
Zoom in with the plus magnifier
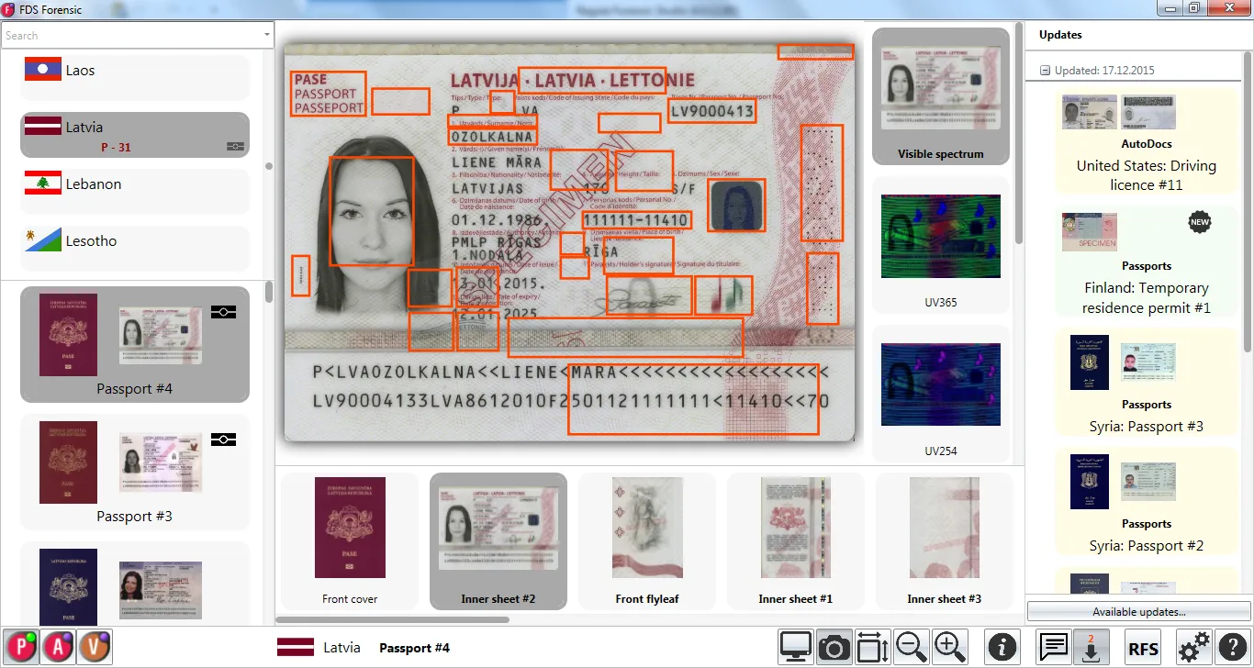point(950,648)
